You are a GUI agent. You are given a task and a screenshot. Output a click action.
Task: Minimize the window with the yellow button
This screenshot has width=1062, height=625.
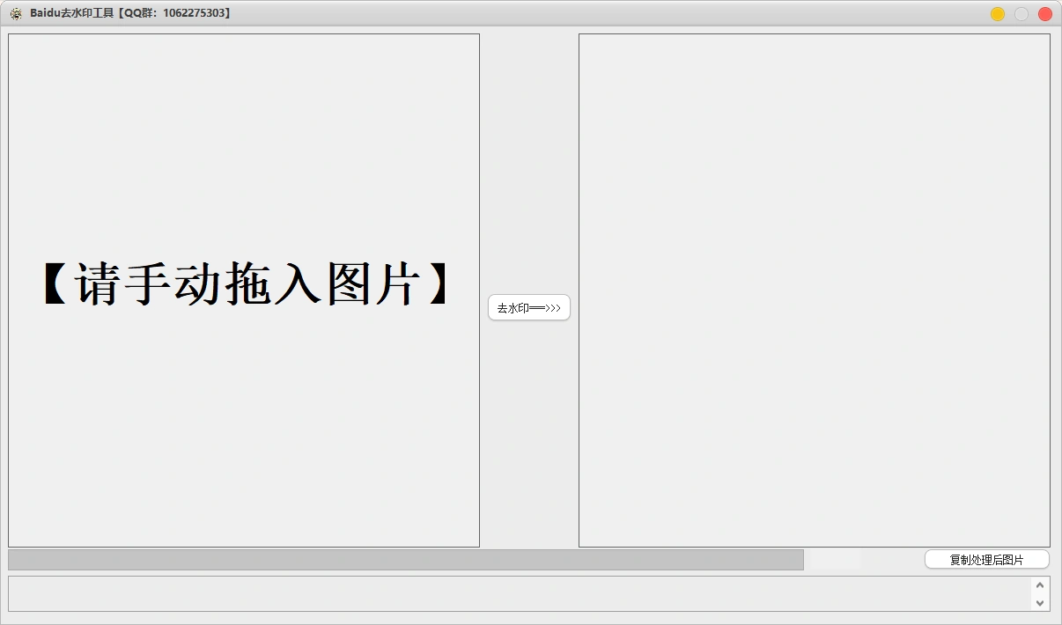tap(998, 14)
